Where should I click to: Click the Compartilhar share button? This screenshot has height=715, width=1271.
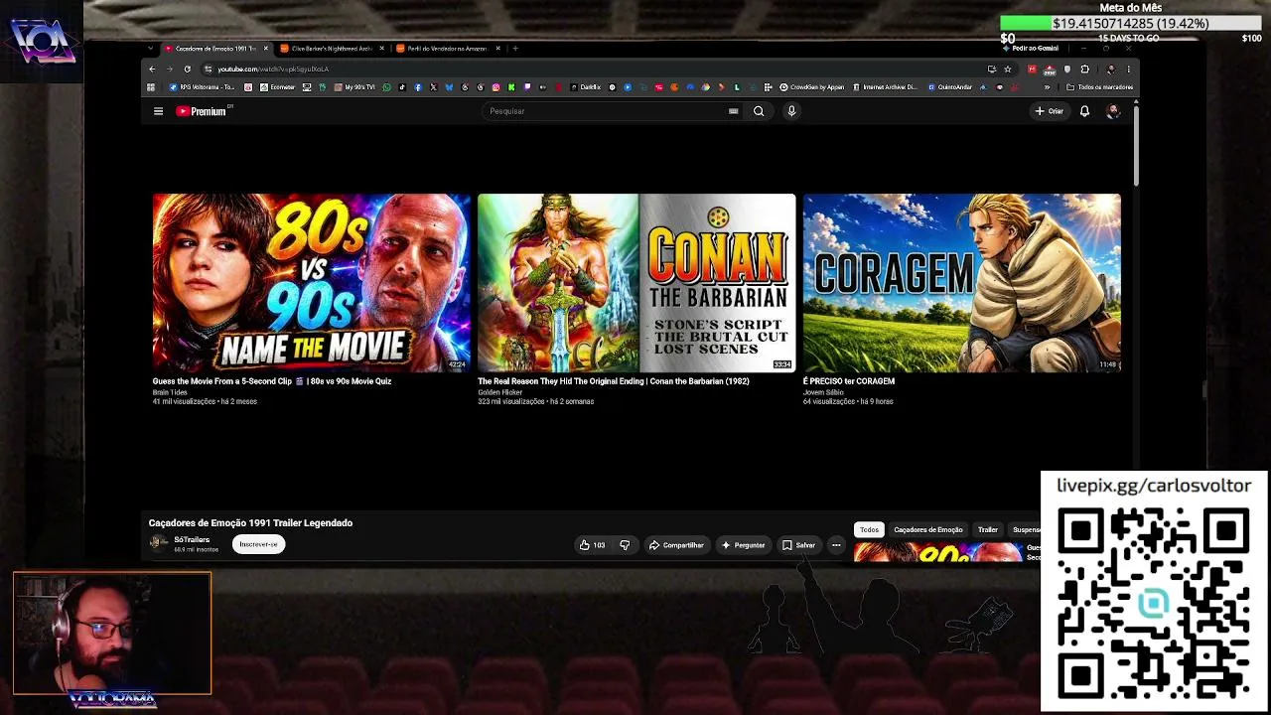coord(676,545)
